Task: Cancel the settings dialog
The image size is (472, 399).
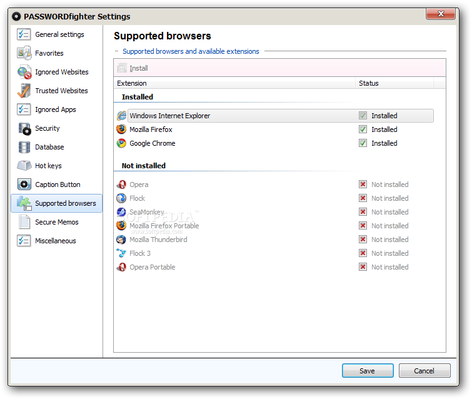Action: click(x=424, y=370)
